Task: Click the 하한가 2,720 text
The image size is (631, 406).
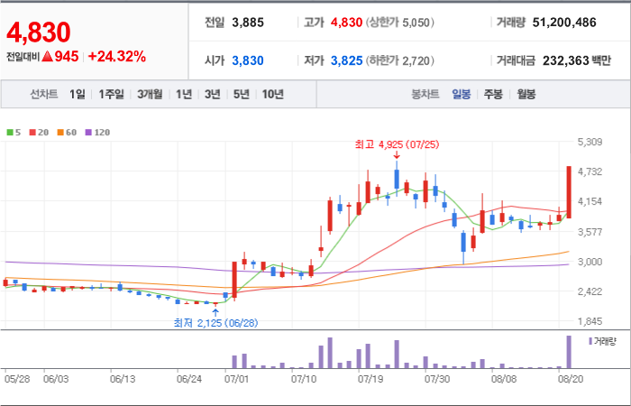Action: pos(400,60)
